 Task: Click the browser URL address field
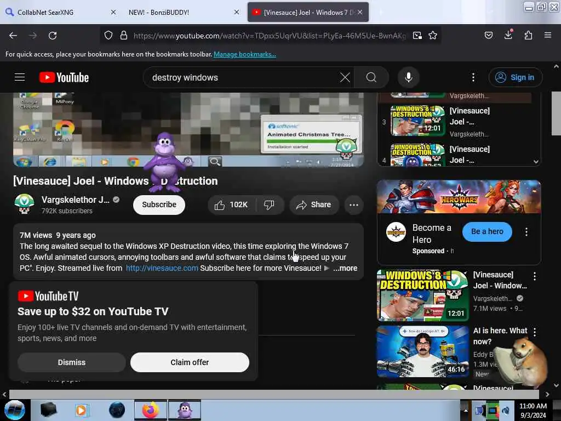(x=270, y=36)
